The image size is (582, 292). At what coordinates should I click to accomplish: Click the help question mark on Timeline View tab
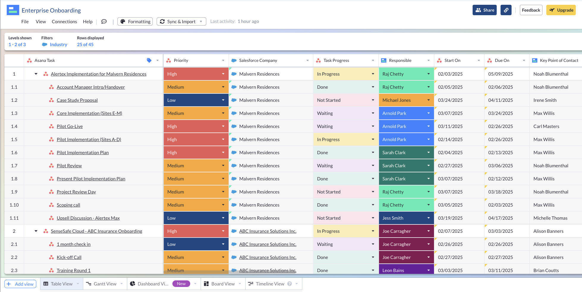click(290, 284)
